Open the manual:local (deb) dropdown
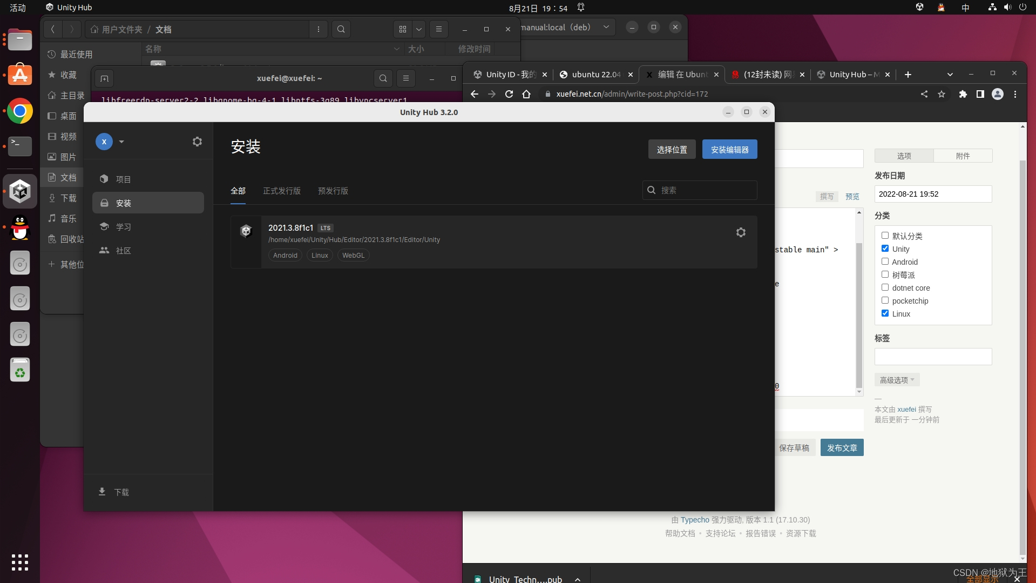The width and height of the screenshot is (1036, 583). point(606,27)
